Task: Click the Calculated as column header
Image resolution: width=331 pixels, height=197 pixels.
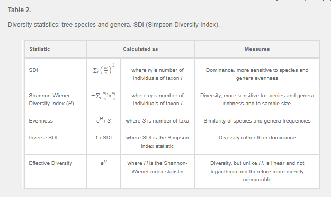Action: click(140, 49)
